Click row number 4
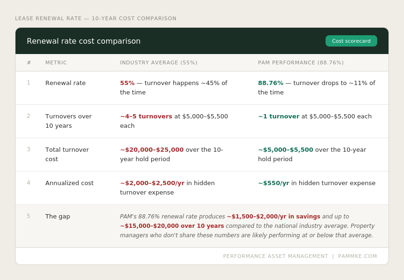The height and width of the screenshot is (280, 404). click(x=29, y=183)
